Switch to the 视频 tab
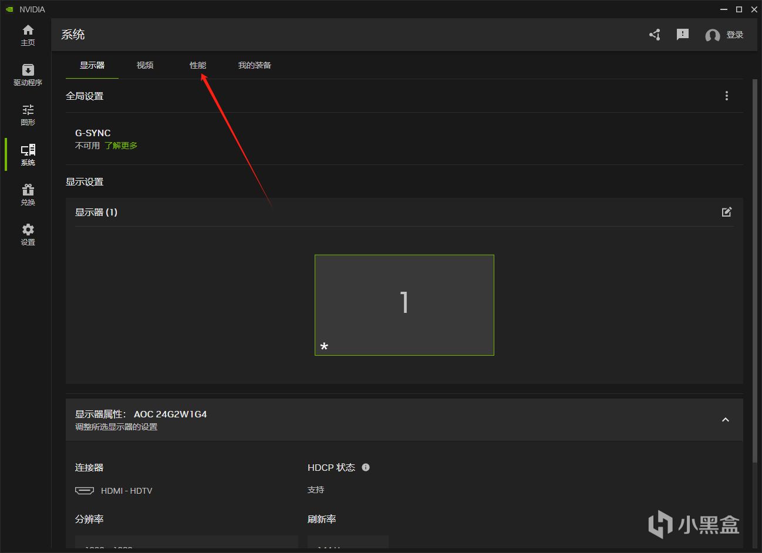 145,65
